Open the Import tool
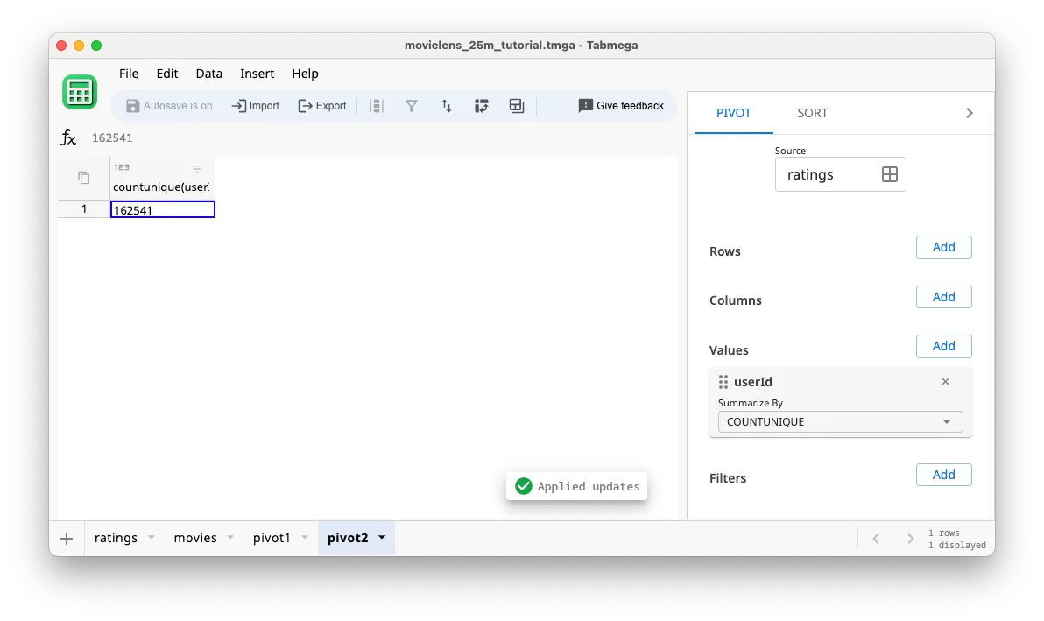Viewport: 1044px width, 621px height. pyautogui.click(x=255, y=105)
